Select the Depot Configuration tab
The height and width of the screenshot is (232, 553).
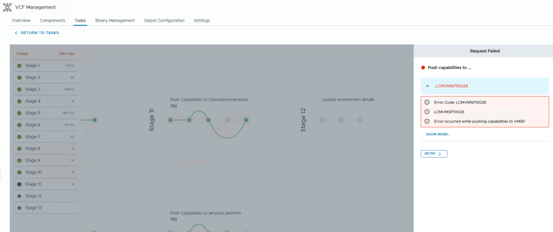tap(164, 21)
